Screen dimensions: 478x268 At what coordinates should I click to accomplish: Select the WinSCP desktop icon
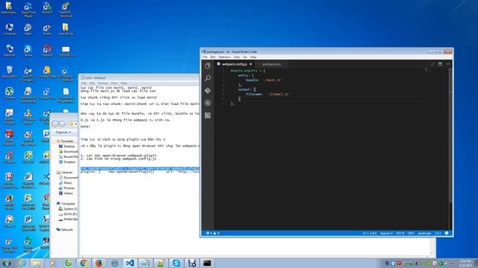47,8
